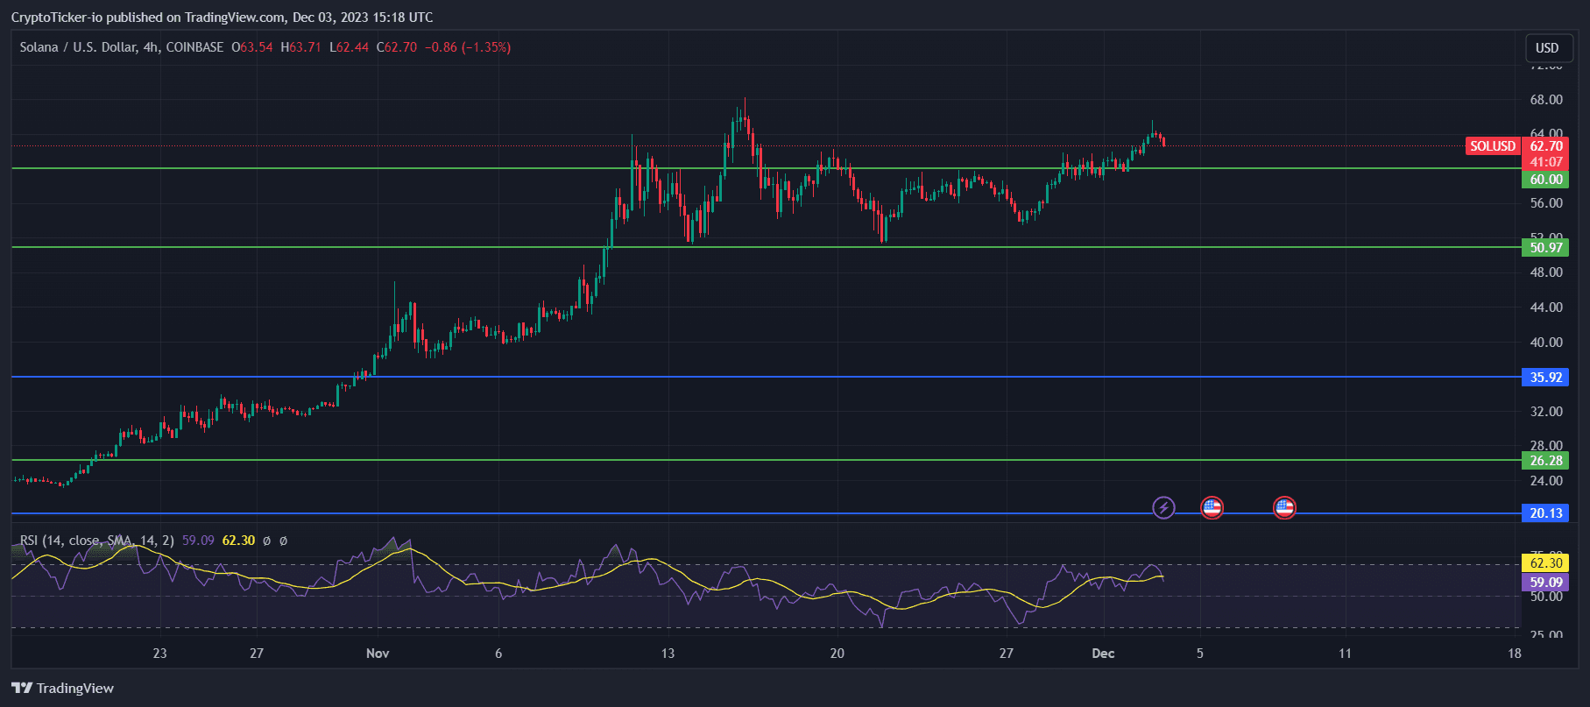Click the 41:07 candle countdown label
Viewport: 1590px width, 707px height.
tap(1545, 162)
